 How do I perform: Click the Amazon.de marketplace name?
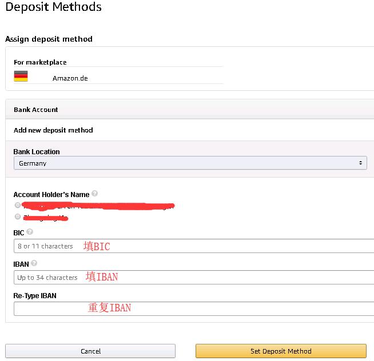coord(70,78)
